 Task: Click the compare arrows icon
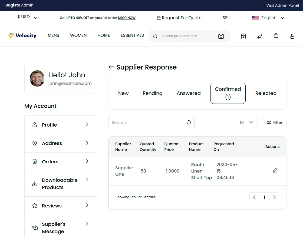[260, 36]
